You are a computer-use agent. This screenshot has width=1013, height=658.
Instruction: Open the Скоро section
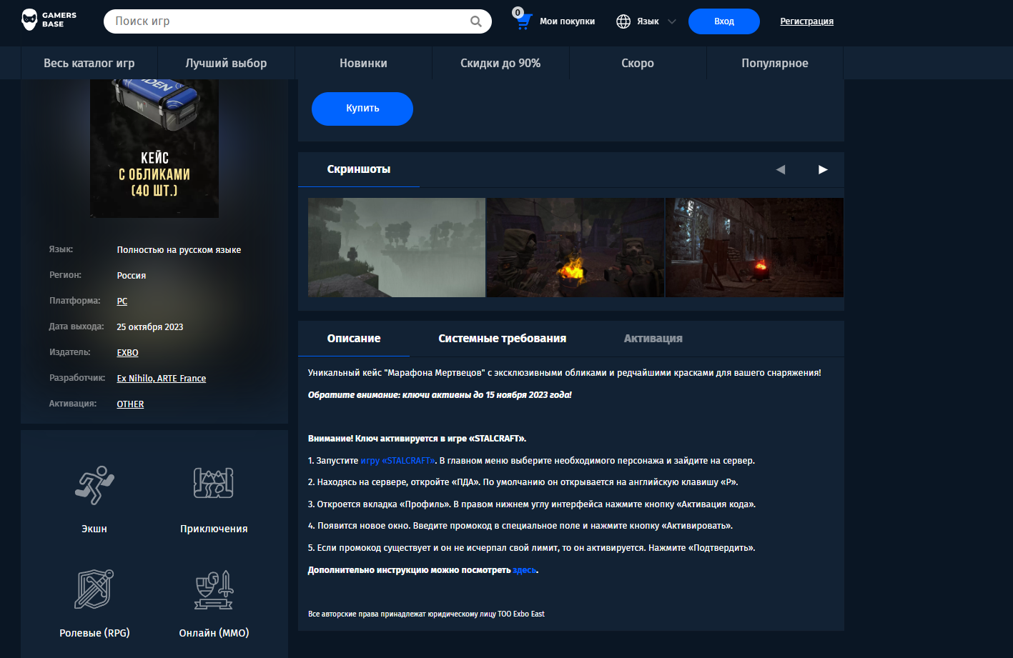tap(638, 63)
